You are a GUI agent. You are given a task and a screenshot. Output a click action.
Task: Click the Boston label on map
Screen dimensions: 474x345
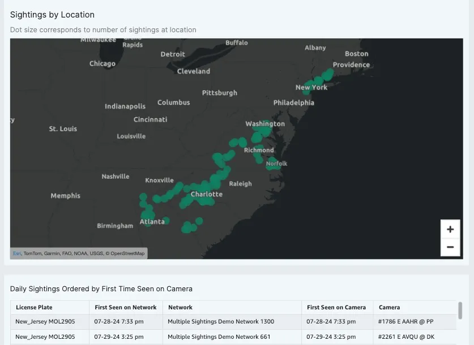(357, 54)
